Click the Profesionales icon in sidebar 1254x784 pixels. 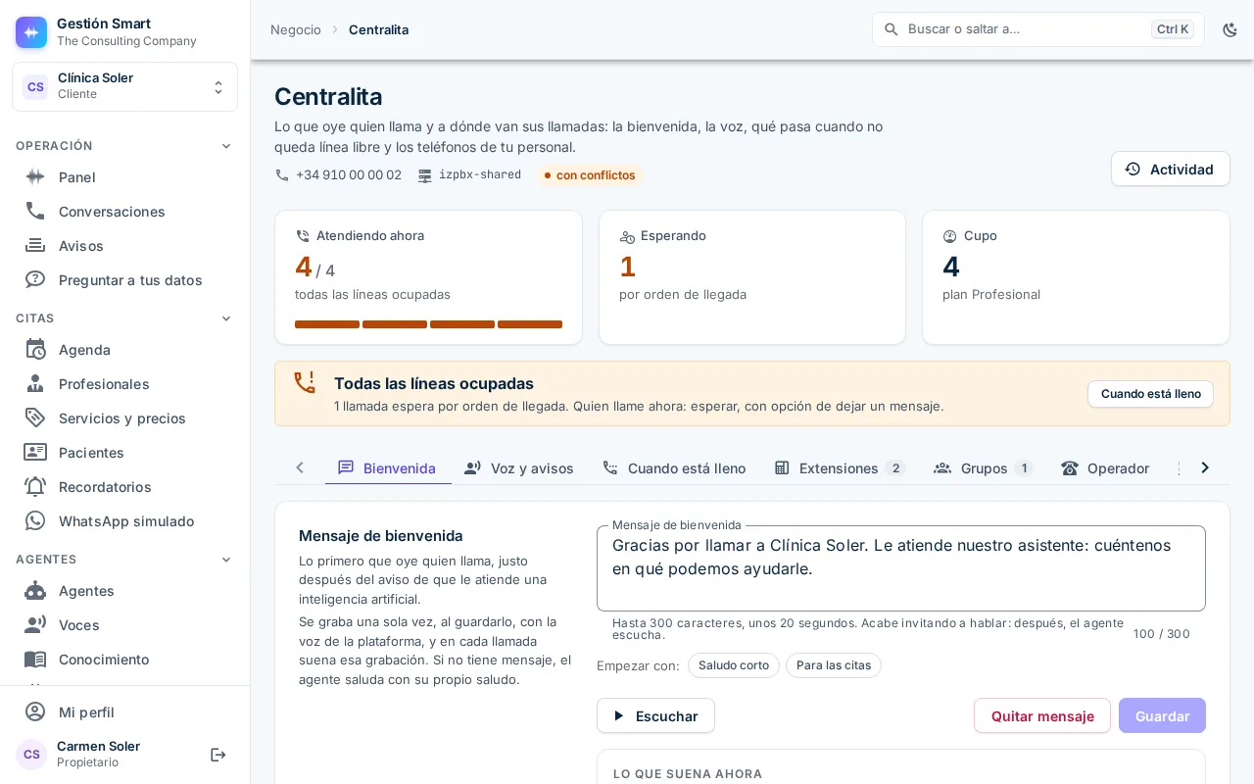(x=35, y=384)
